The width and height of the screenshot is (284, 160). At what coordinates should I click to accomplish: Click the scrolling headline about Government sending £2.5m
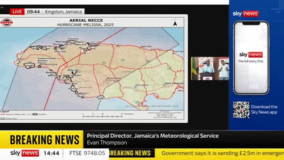tap(222, 153)
